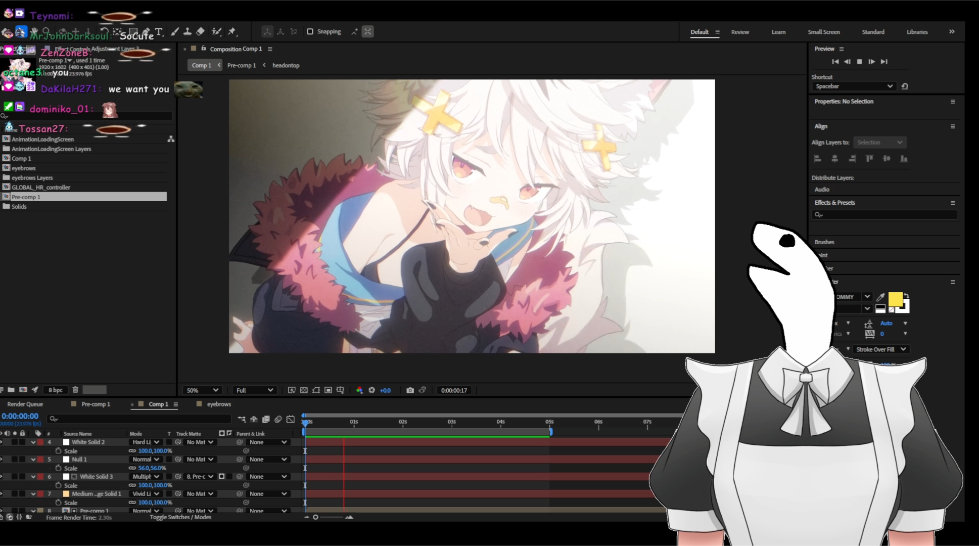The image size is (979, 546).
Task: Select the Puppet Pin tool
Action: tap(232, 31)
